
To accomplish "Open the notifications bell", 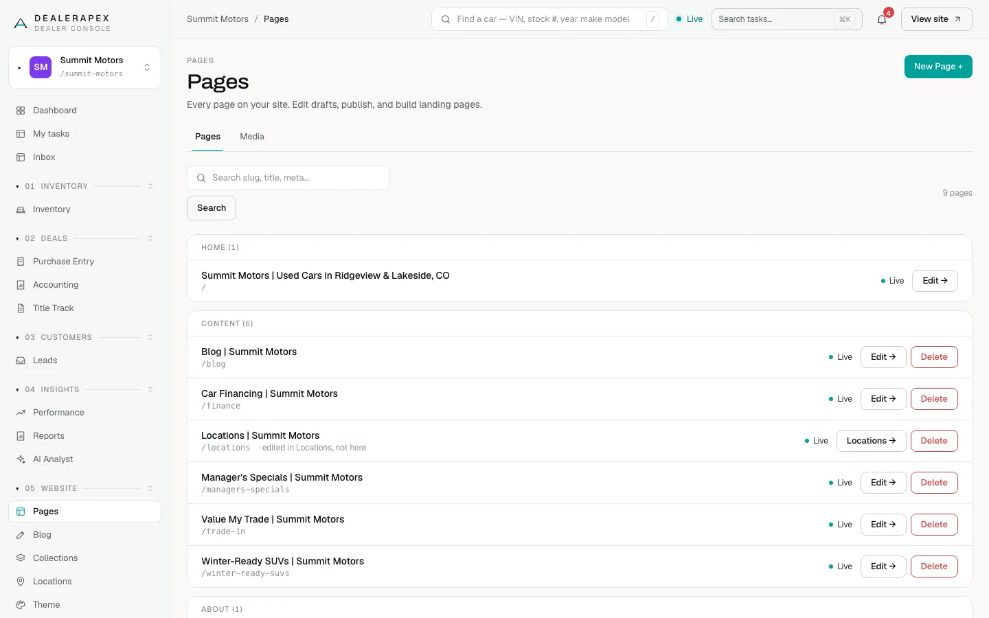I will coord(882,19).
